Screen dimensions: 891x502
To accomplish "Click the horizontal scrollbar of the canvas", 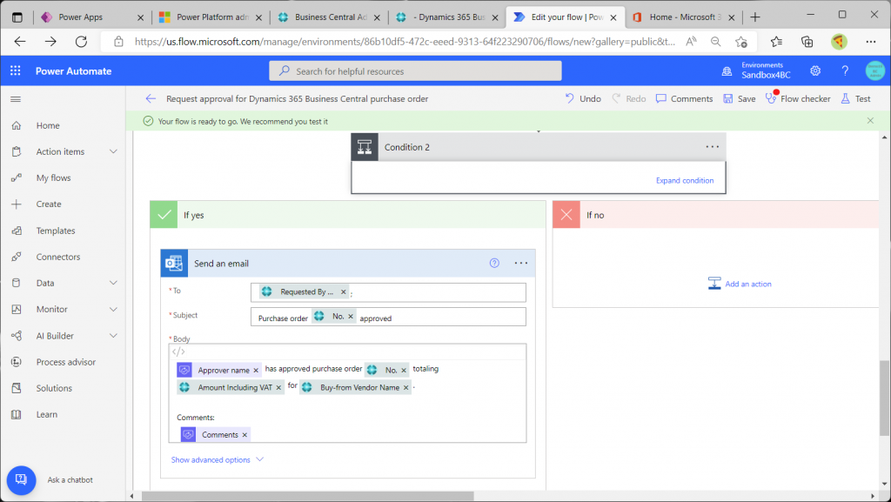I will point(307,496).
